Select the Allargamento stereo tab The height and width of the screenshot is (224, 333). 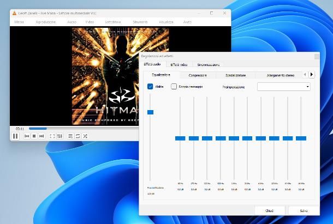coord(281,75)
